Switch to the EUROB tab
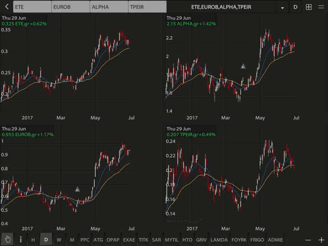The width and height of the screenshot is (328, 246). tap(70, 7)
